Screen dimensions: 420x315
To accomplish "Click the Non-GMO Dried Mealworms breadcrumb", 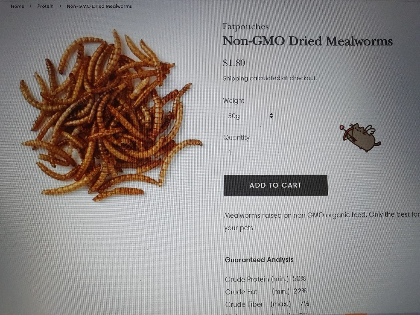I will [99, 6].
